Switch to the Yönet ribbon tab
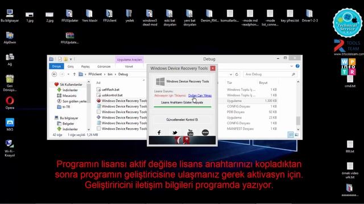The width and height of the screenshot is (364, 204). pyautogui.click(x=129, y=66)
